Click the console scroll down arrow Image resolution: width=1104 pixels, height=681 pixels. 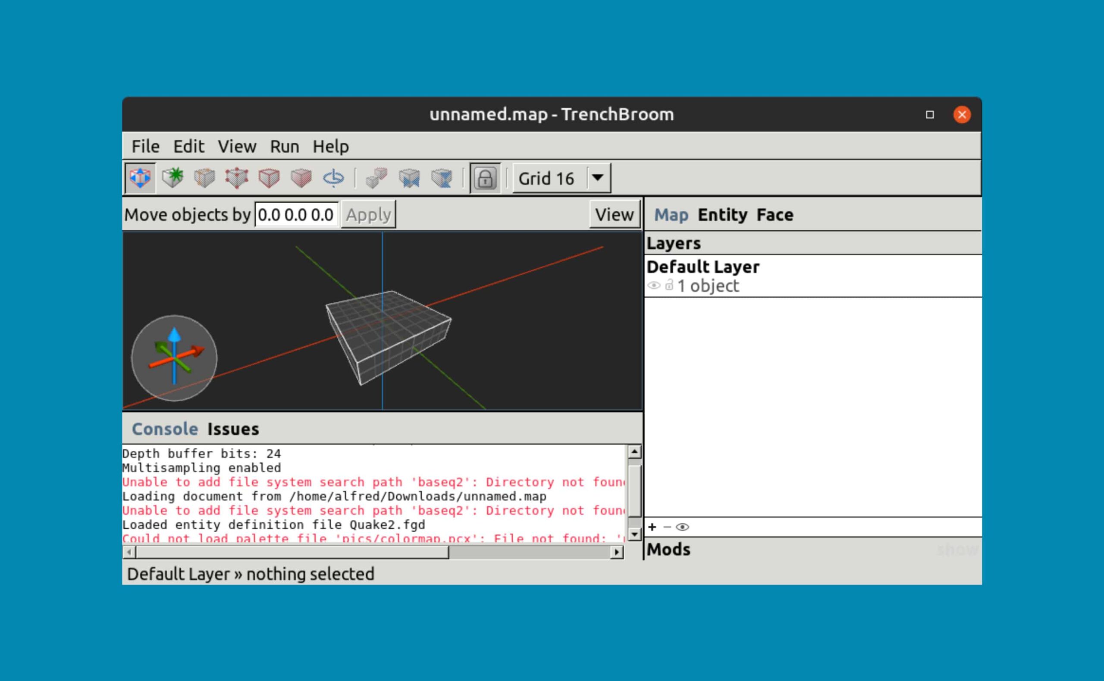pyautogui.click(x=634, y=534)
